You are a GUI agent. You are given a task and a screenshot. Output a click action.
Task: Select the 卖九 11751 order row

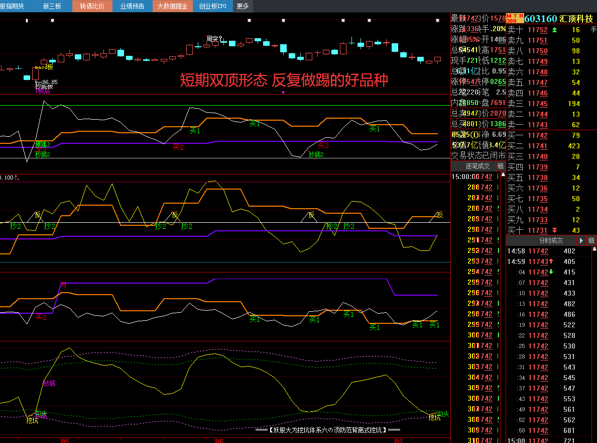point(551,40)
